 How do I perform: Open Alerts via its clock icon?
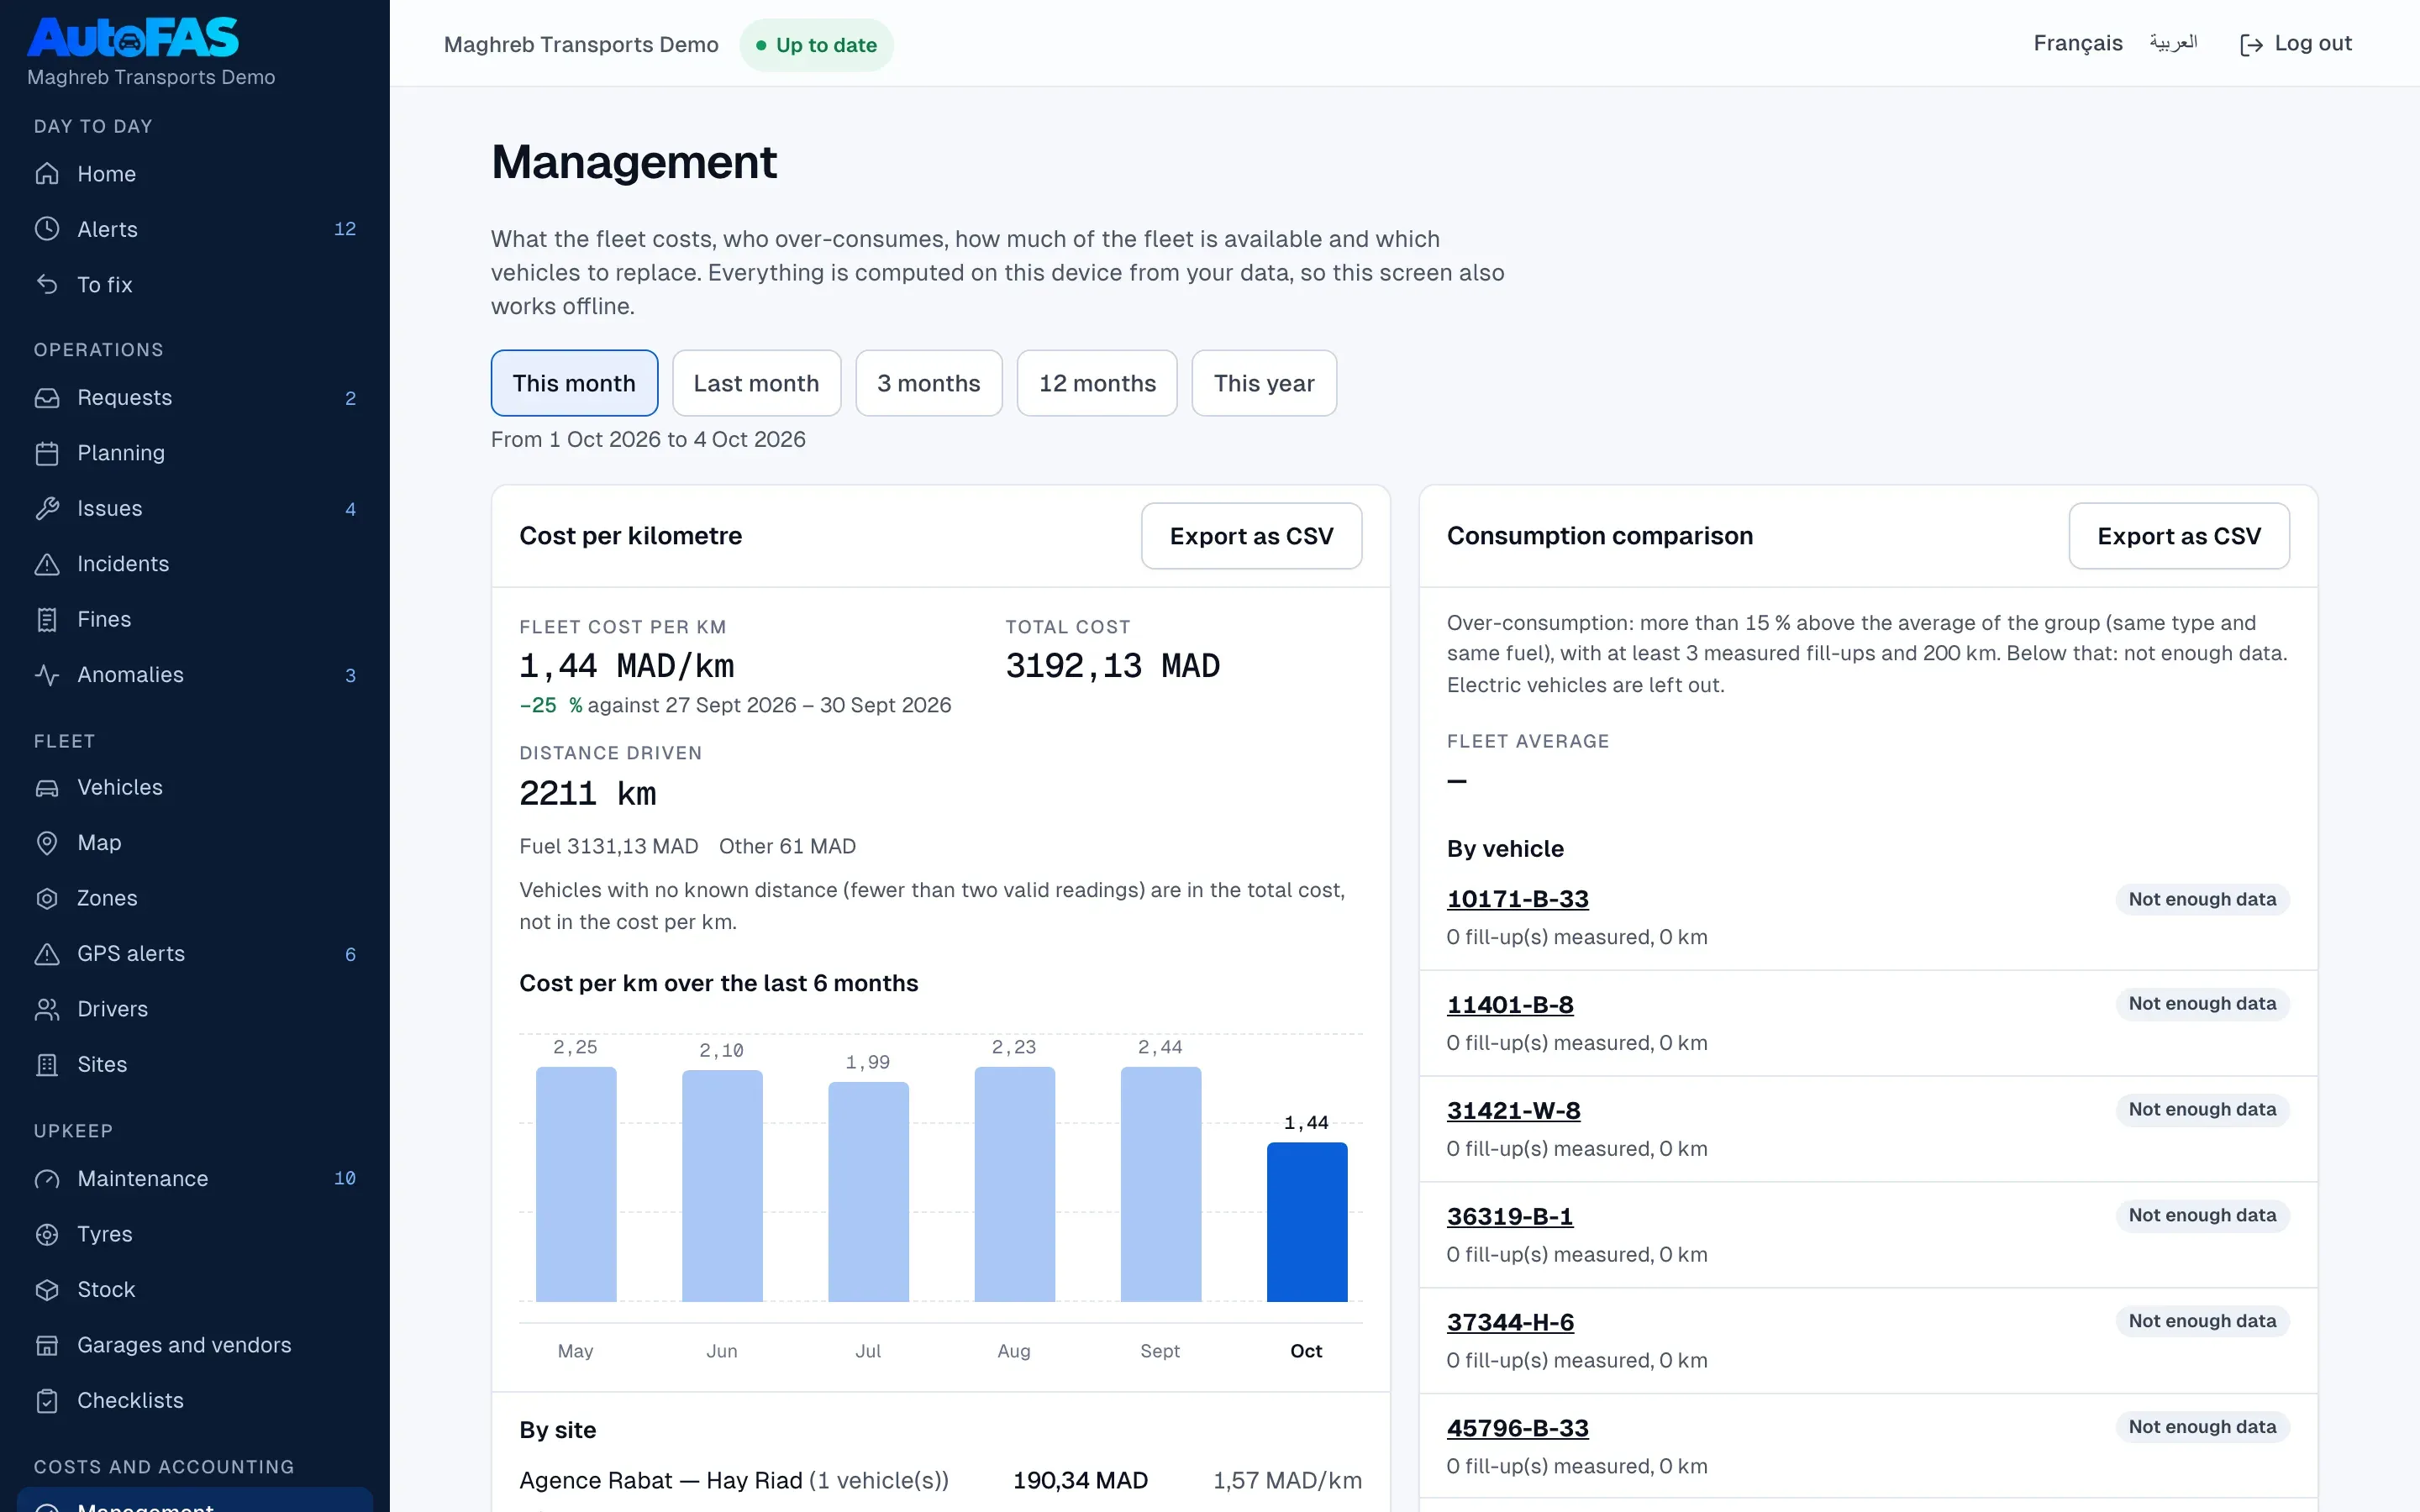47,229
